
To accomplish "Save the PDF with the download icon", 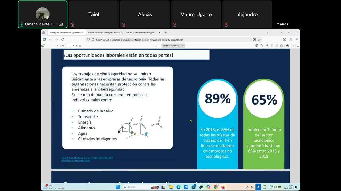I will (x=293, y=46).
